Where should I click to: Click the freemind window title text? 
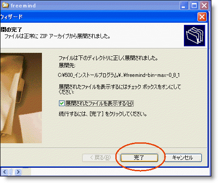[x=23, y=6]
